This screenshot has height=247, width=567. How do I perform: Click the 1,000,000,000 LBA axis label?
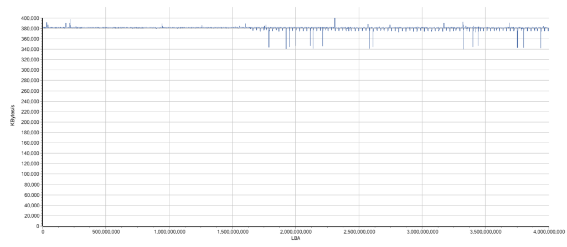169,232
